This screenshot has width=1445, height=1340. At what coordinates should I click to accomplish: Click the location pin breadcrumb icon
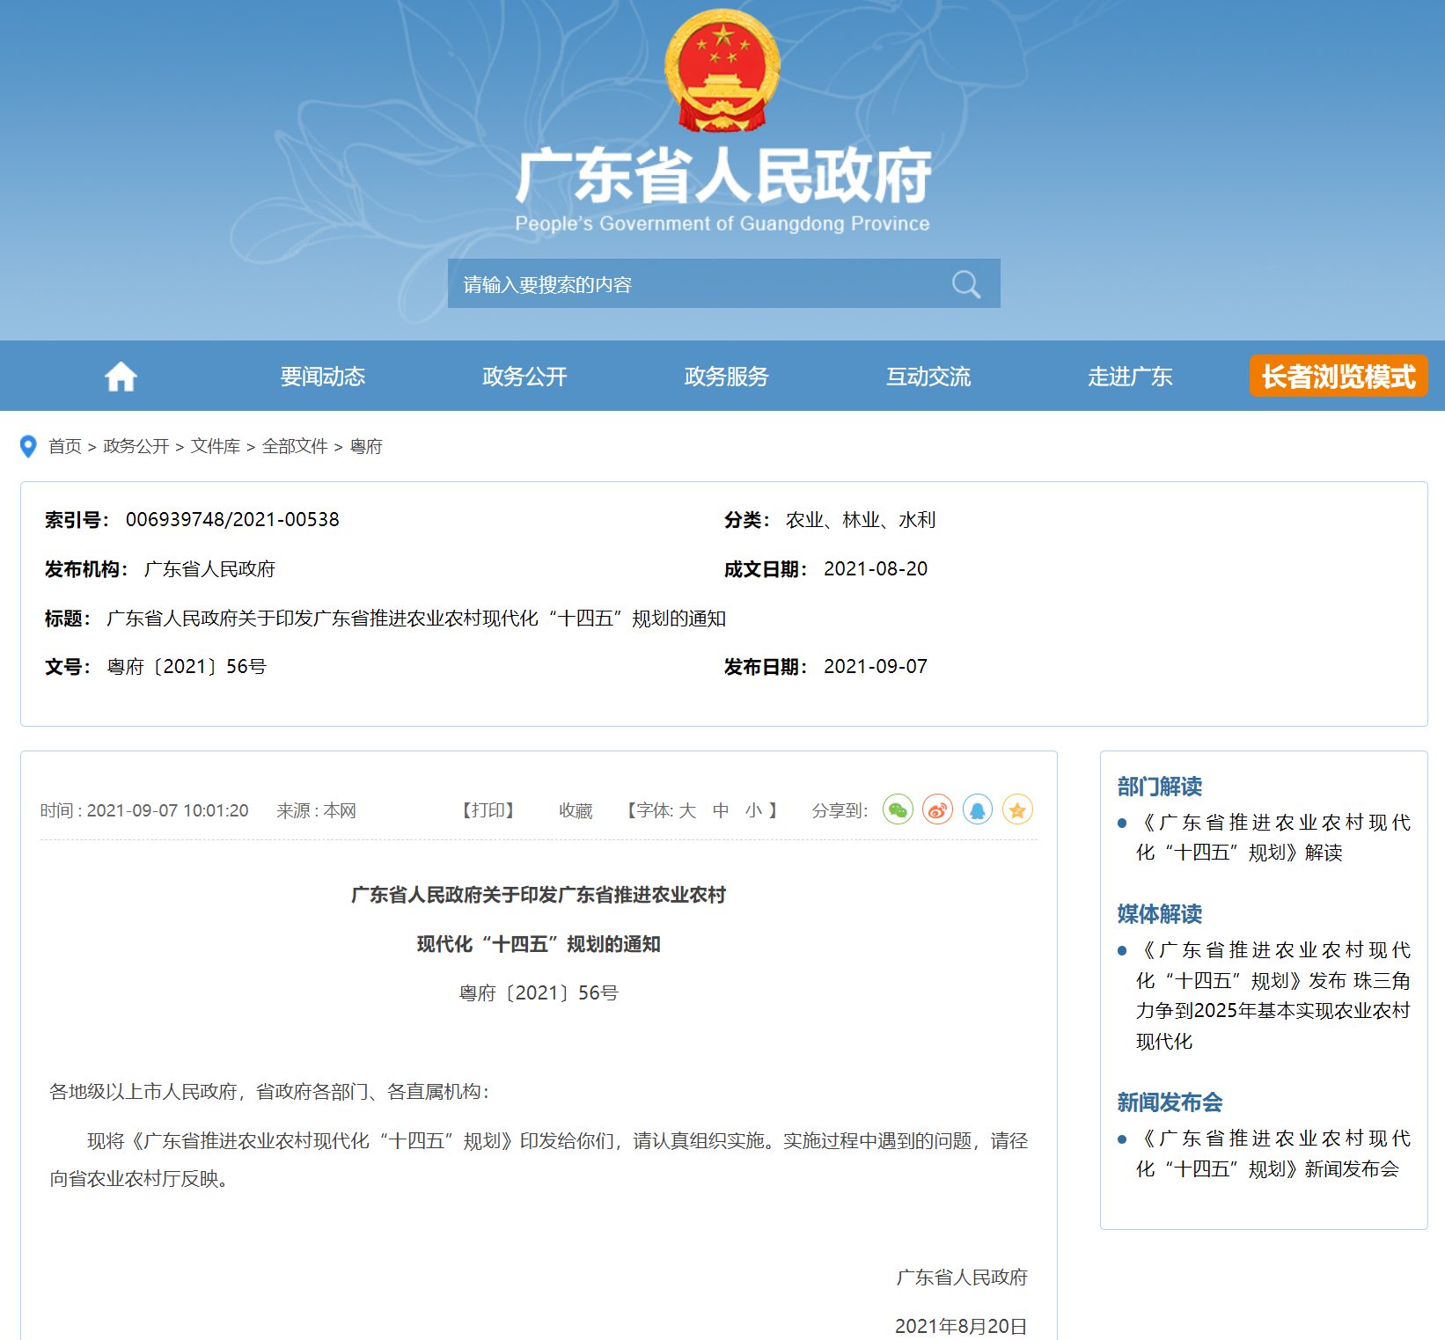(28, 447)
